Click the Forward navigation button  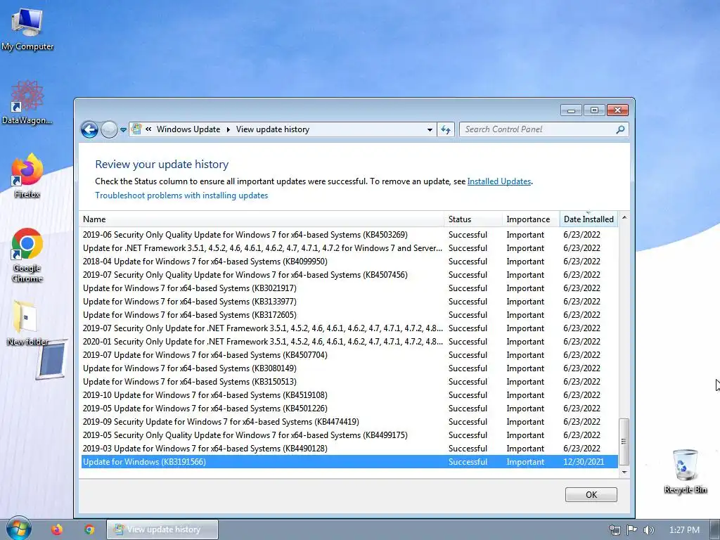pyautogui.click(x=109, y=129)
